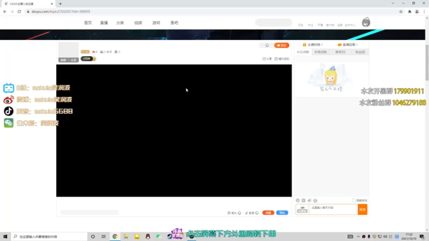Open a new browser tab with plus
The width and height of the screenshot is (429, 241).
(x=60, y=4)
